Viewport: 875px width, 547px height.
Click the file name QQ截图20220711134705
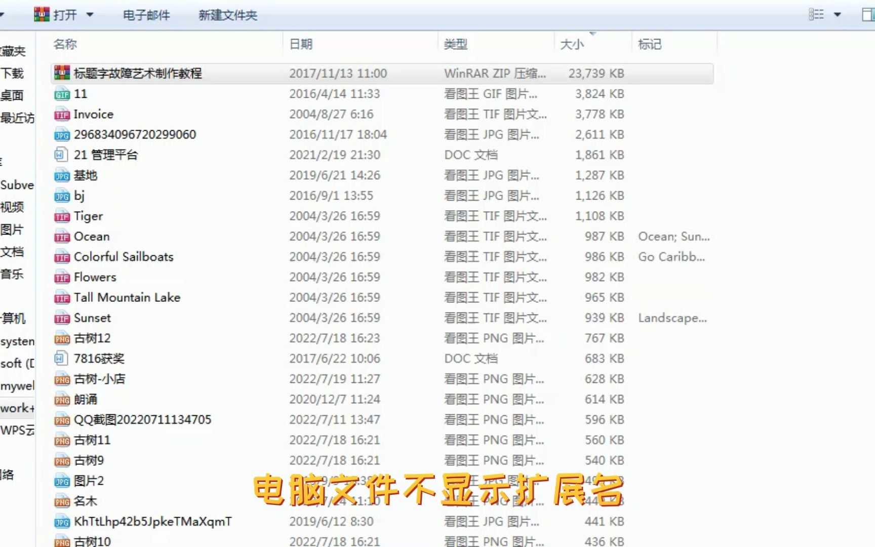click(142, 419)
